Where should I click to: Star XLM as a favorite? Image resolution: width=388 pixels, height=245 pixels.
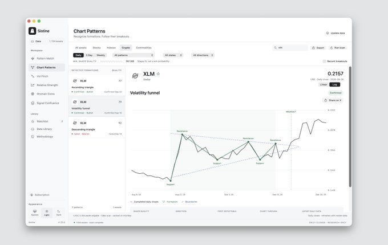pos(159,74)
